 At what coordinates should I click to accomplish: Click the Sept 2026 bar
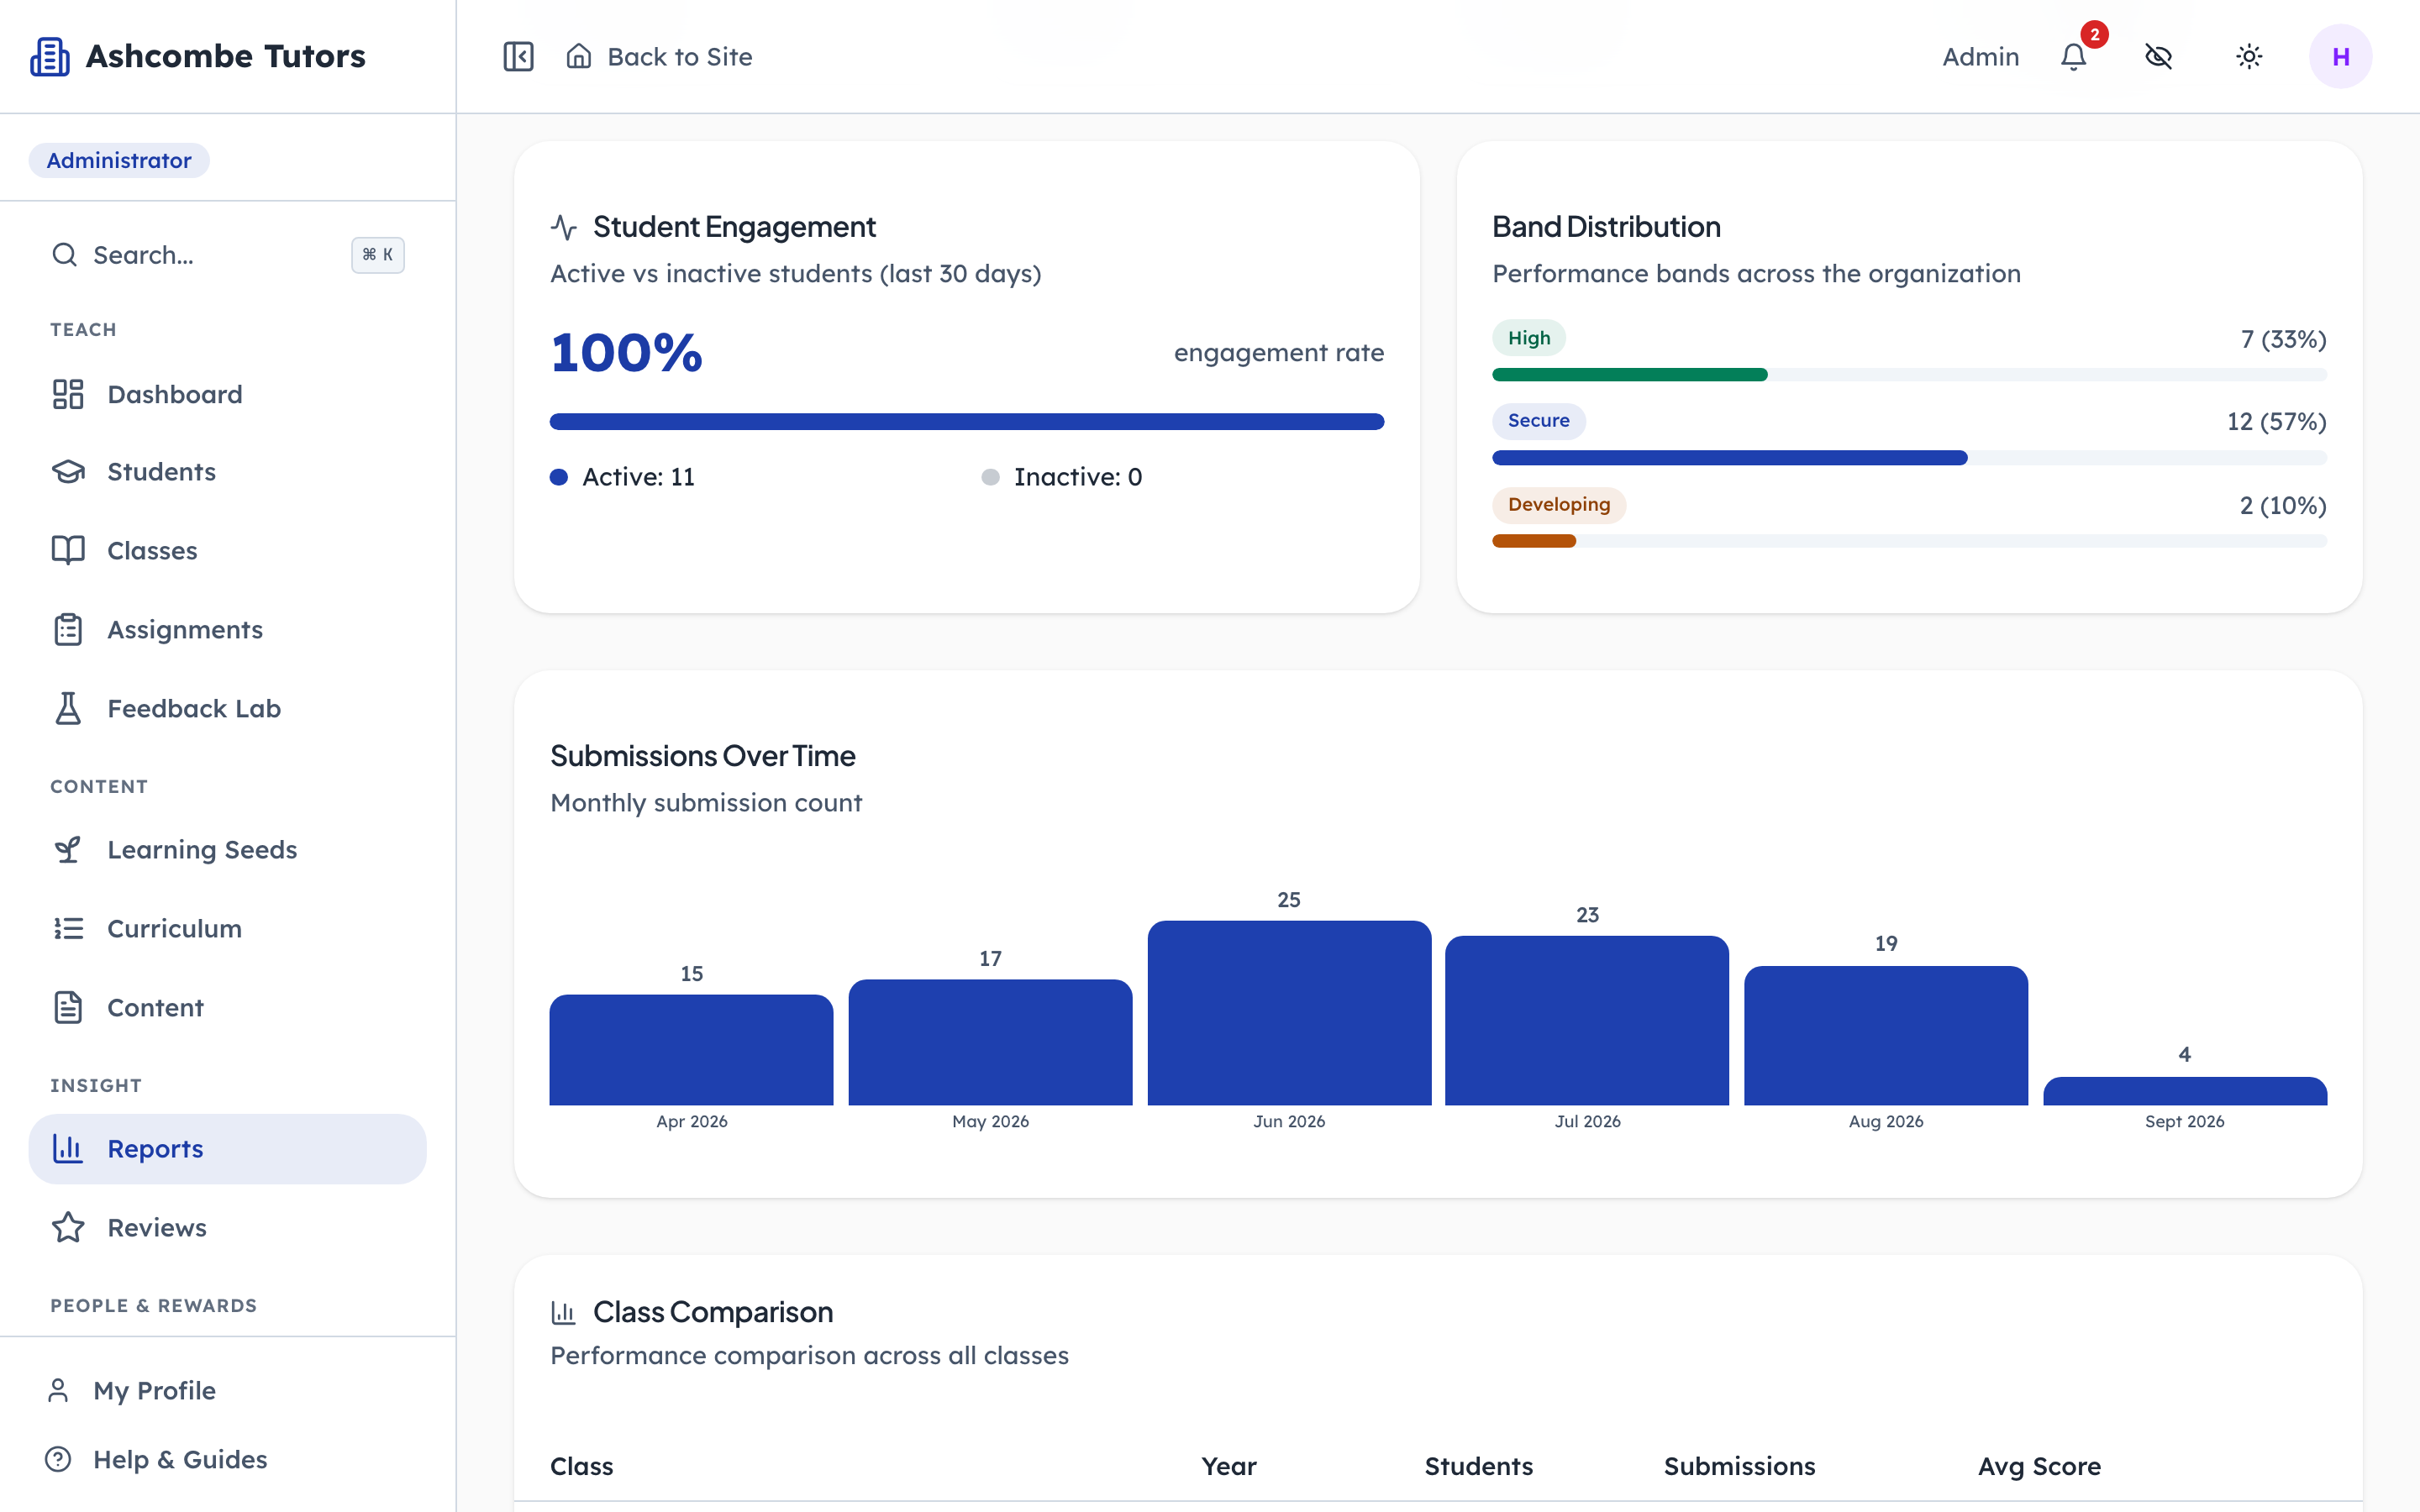coord(2185,1091)
